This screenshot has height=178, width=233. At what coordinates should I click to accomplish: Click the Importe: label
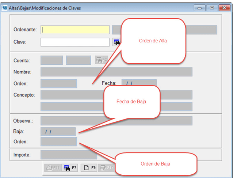22,155
